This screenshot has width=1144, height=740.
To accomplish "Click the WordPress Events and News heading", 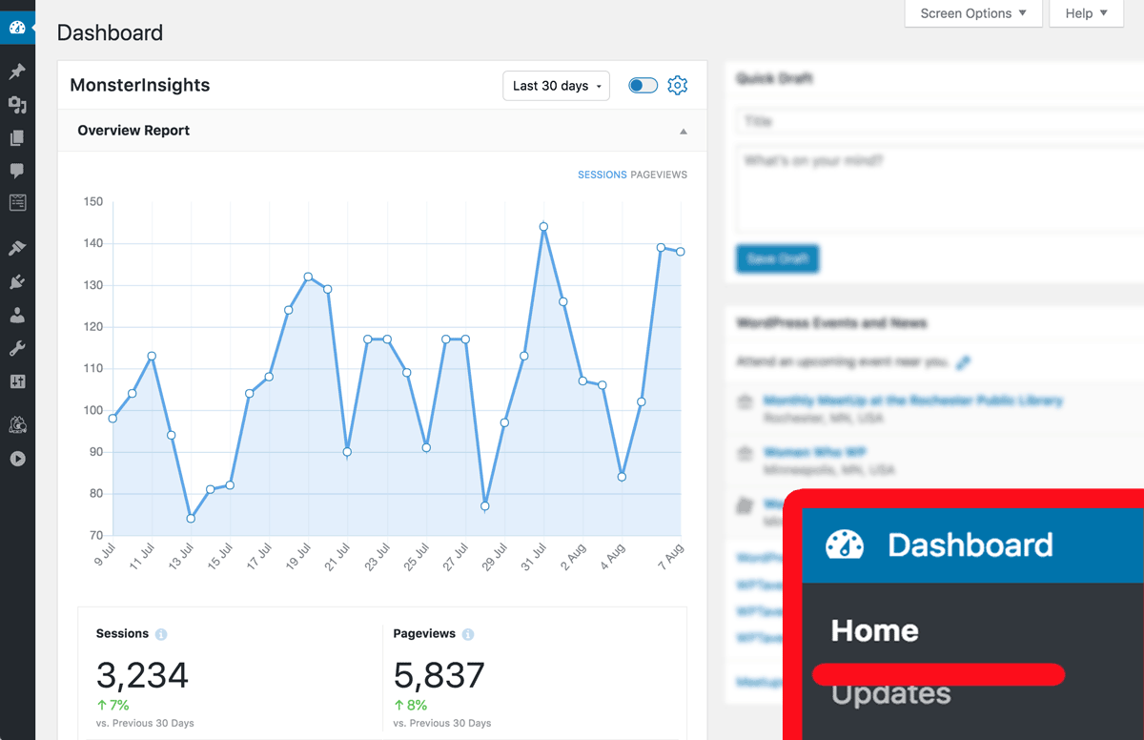I will (831, 323).
